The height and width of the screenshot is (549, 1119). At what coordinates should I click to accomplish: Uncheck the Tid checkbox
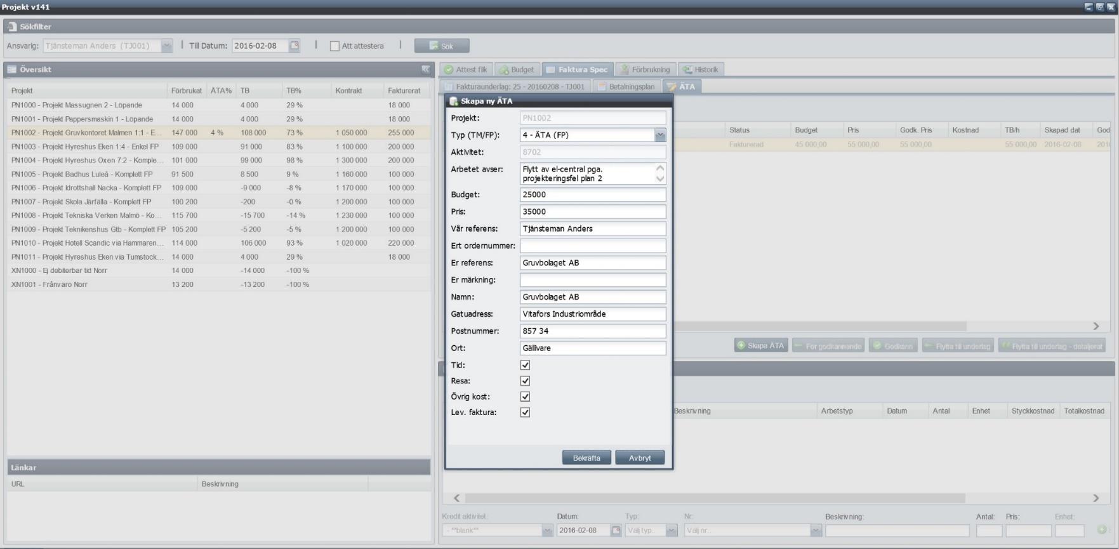pos(525,365)
